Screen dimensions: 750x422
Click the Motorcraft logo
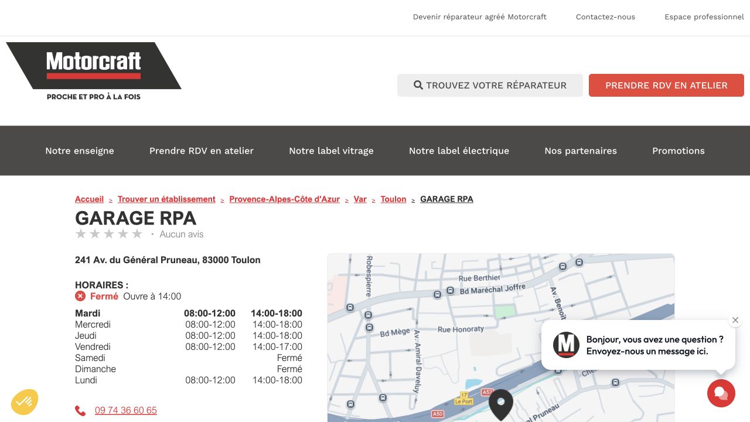pos(94,72)
